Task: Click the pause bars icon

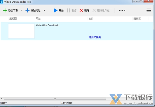Action: pyautogui.click(x=68, y=10)
